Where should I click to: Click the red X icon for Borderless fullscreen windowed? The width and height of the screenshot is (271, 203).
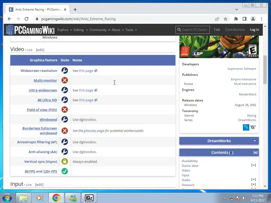click(65, 131)
